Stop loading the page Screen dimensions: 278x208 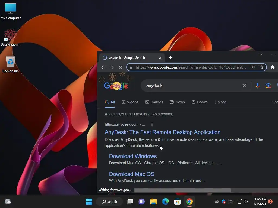[x=120, y=67]
